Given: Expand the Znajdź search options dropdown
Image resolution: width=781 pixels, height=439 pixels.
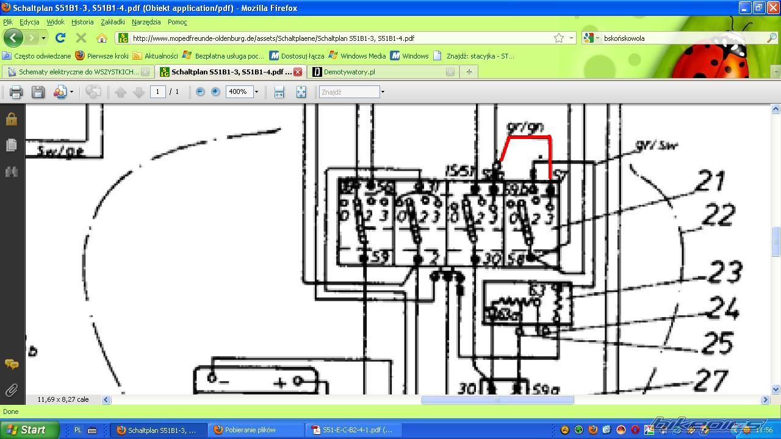Looking at the screenshot, I should point(383,92).
